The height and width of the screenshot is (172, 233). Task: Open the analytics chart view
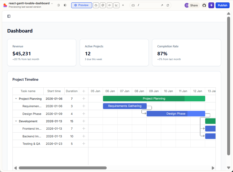(116, 5)
